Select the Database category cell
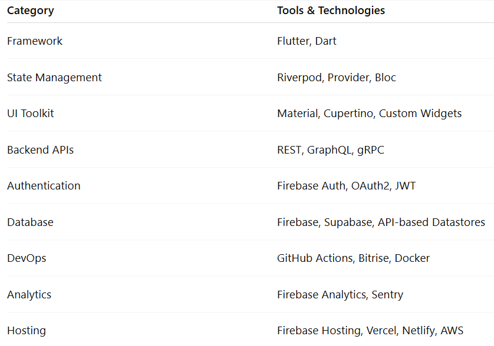This screenshot has width=494, height=346. [x=30, y=222]
